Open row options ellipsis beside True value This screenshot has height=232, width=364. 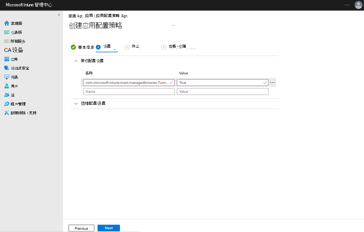click(x=272, y=82)
